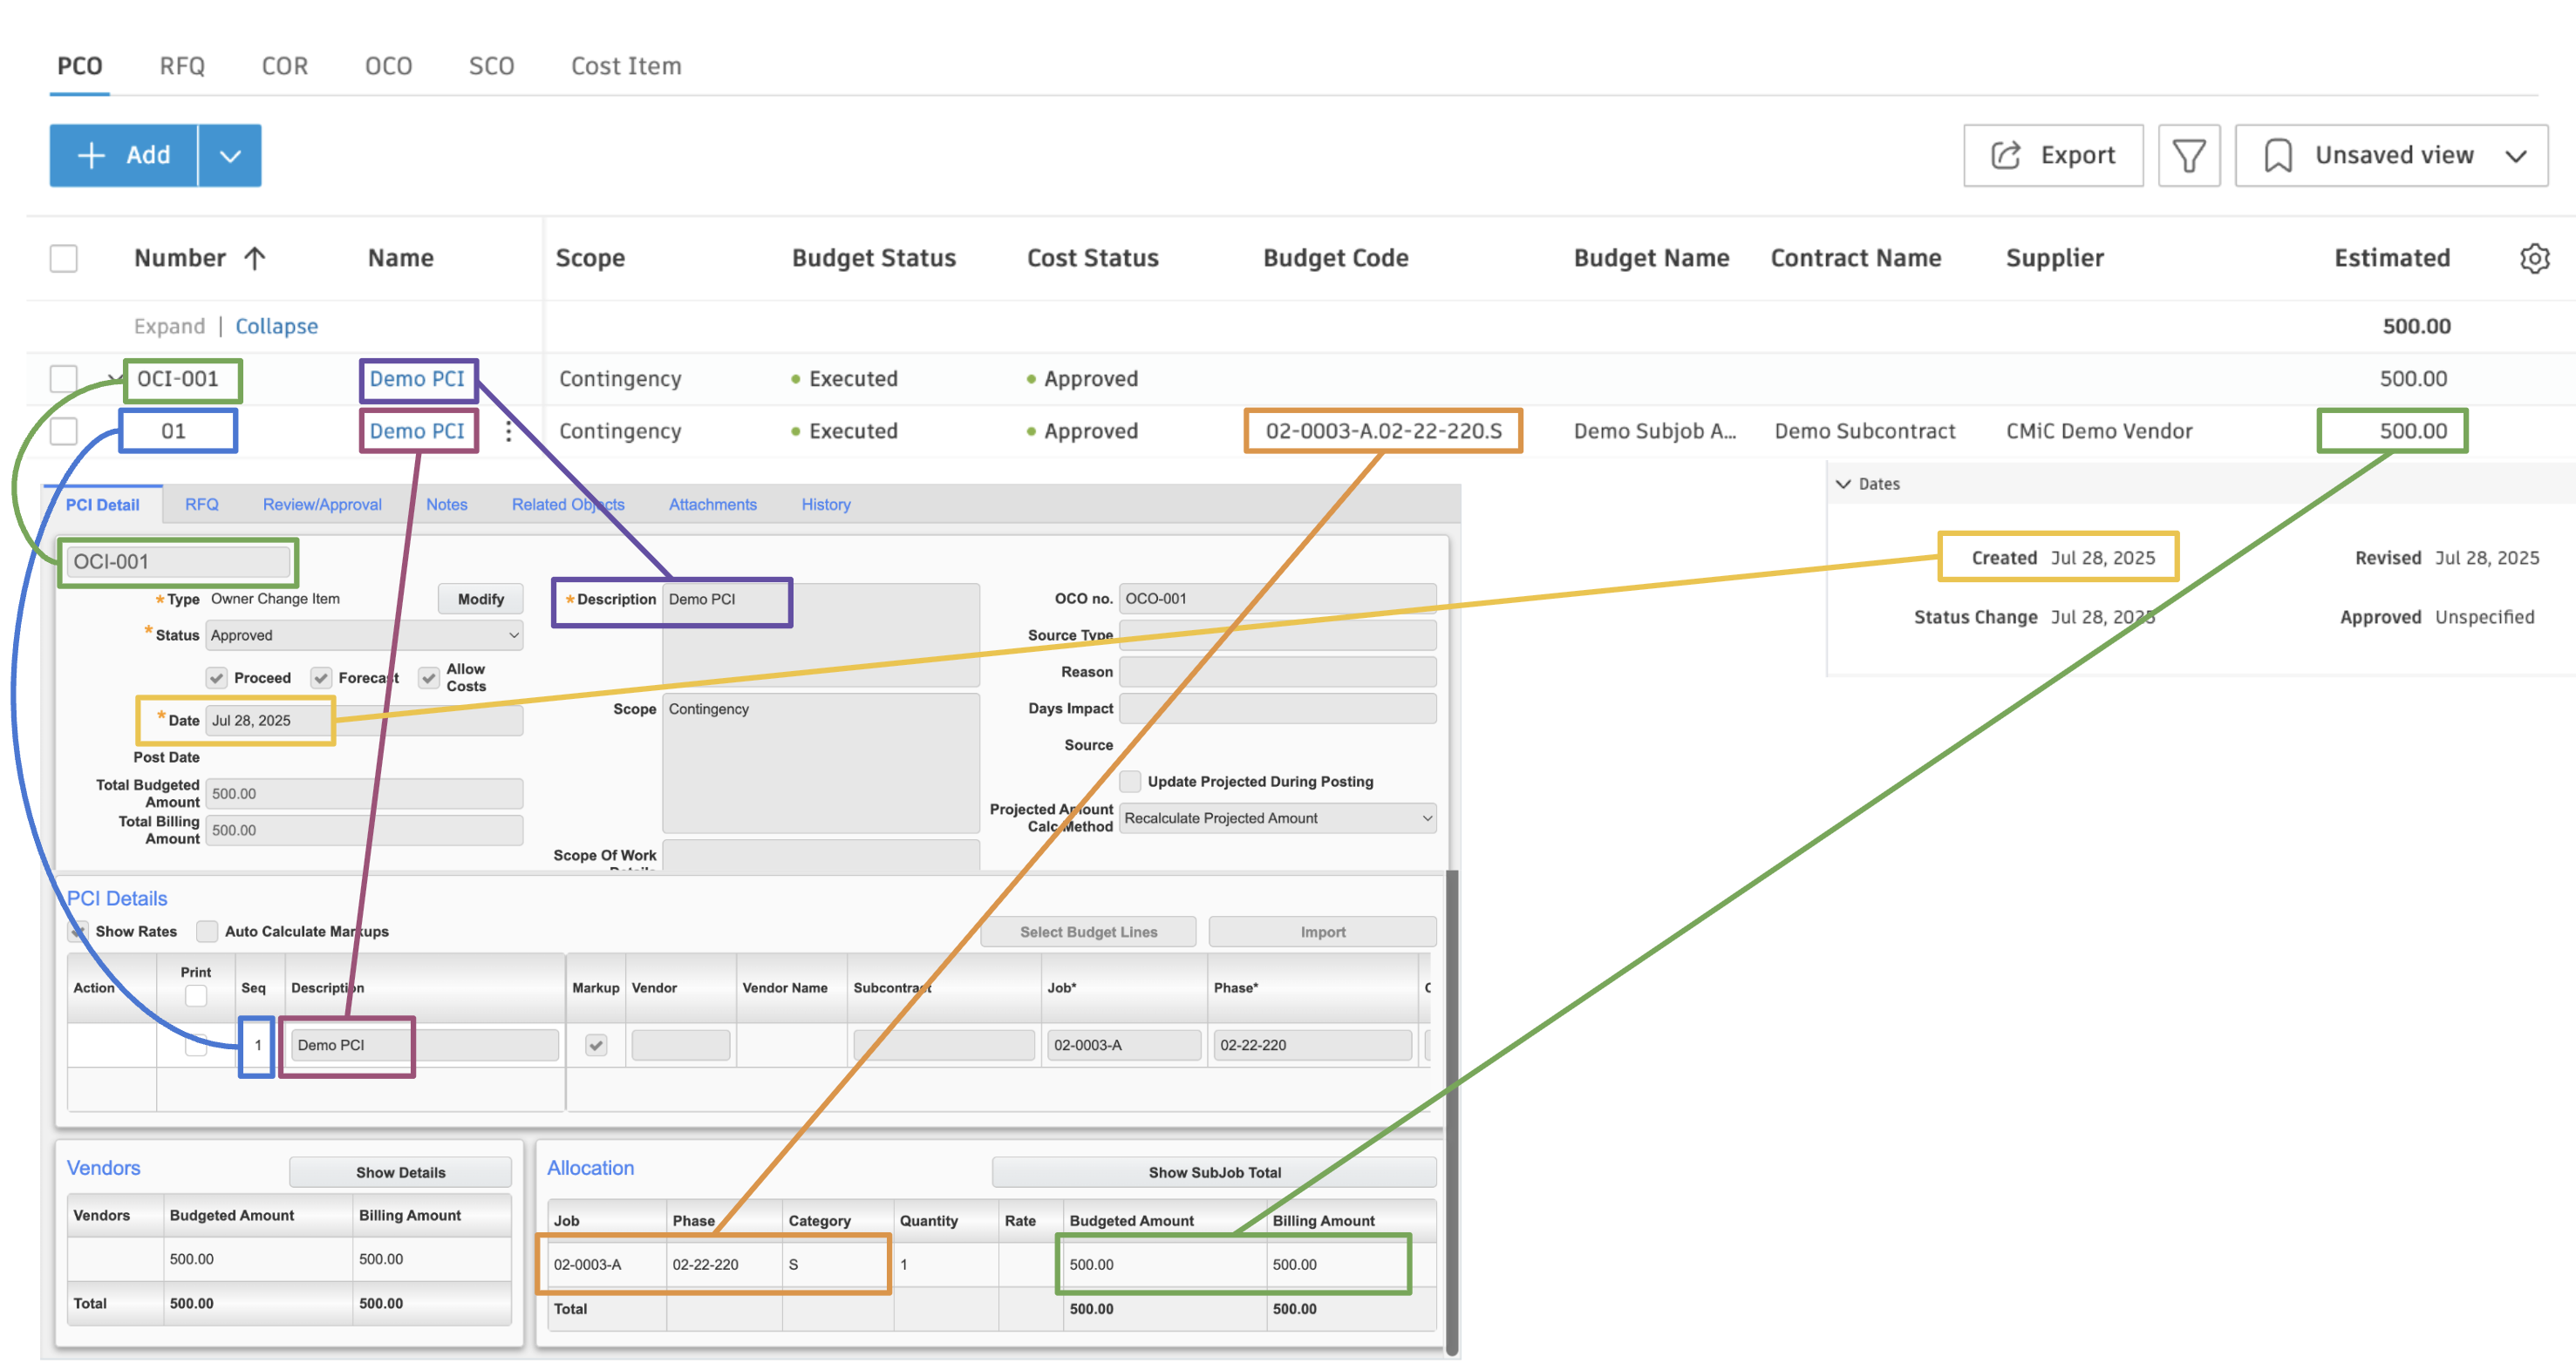Image resolution: width=2576 pixels, height=1363 pixels.
Task: Click the Source Type field
Action: pos(1277,634)
